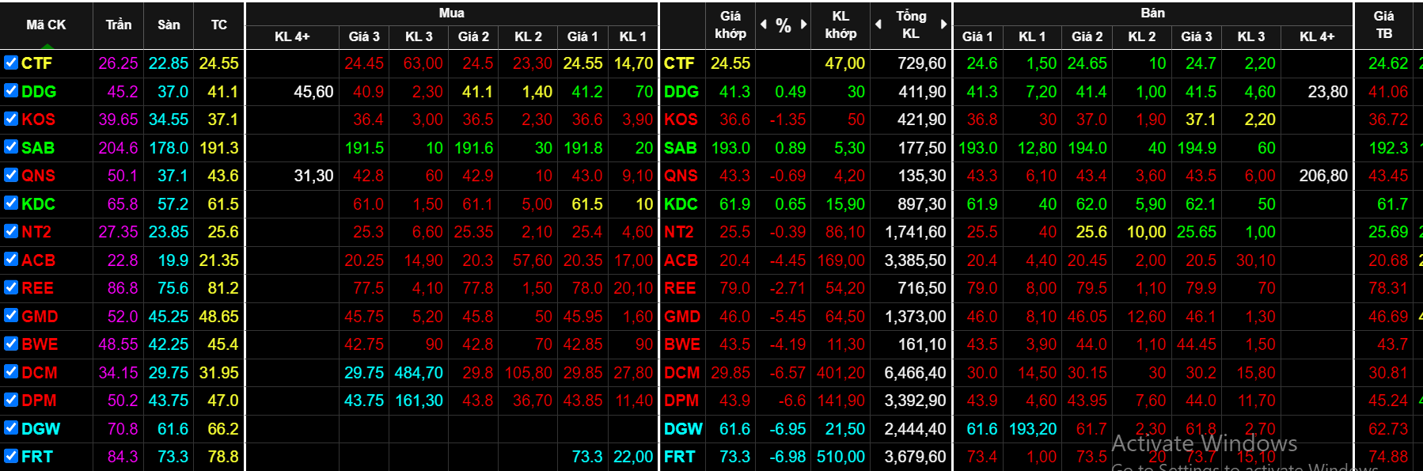This screenshot has height=471, width=1423.
Task: Toggle the KDC row checkbox
Action: click(x=11, y=203)
